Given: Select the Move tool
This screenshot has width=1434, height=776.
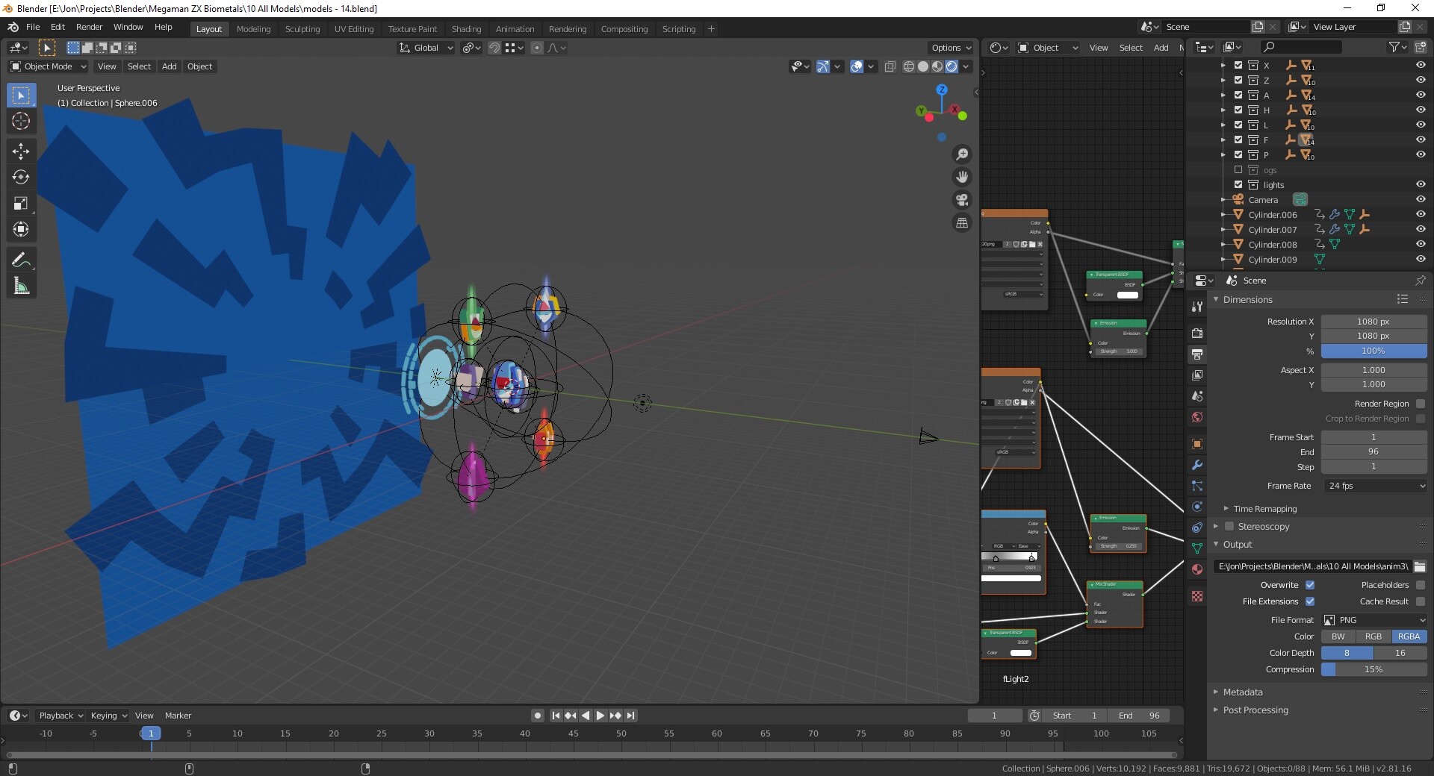Looking at the screenshot, I should [x=21, y=151].
